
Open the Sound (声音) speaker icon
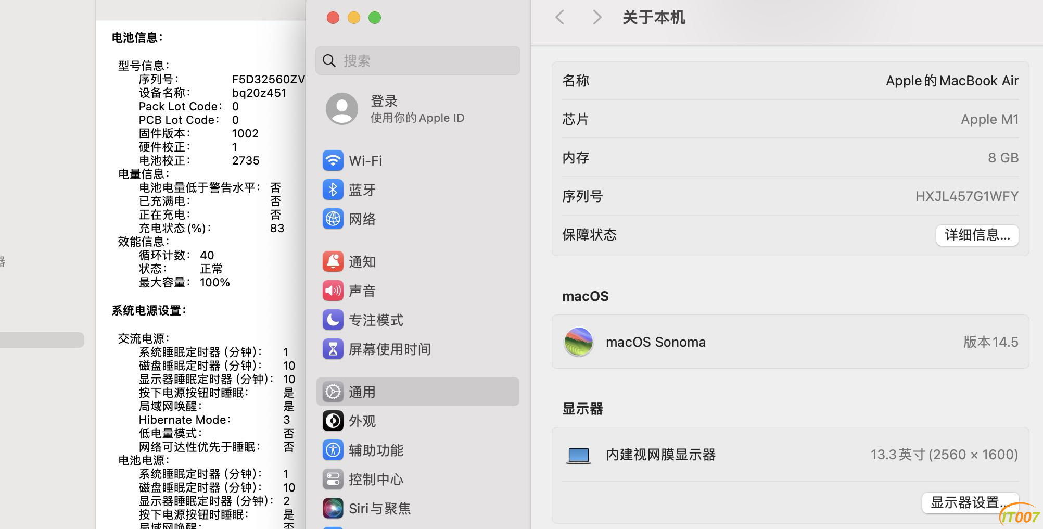point(333,291)
